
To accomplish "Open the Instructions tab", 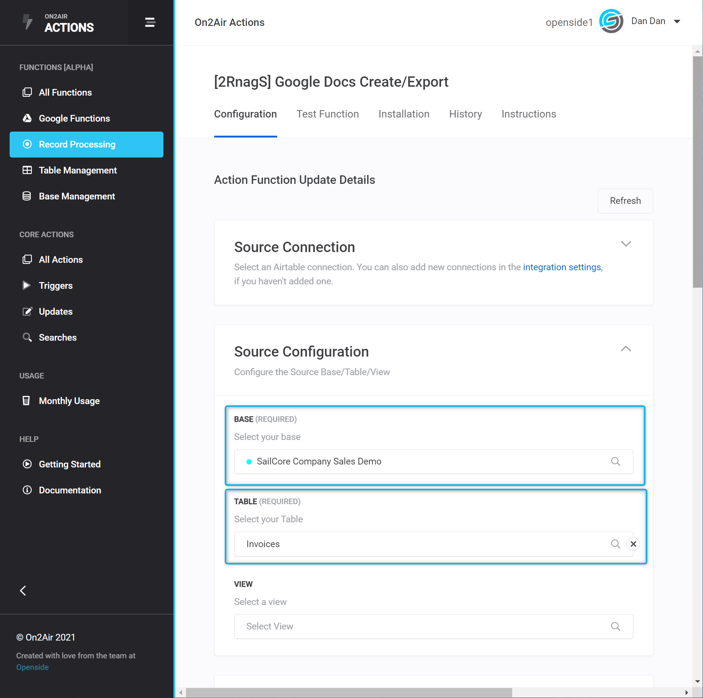I will coord(529,114).
